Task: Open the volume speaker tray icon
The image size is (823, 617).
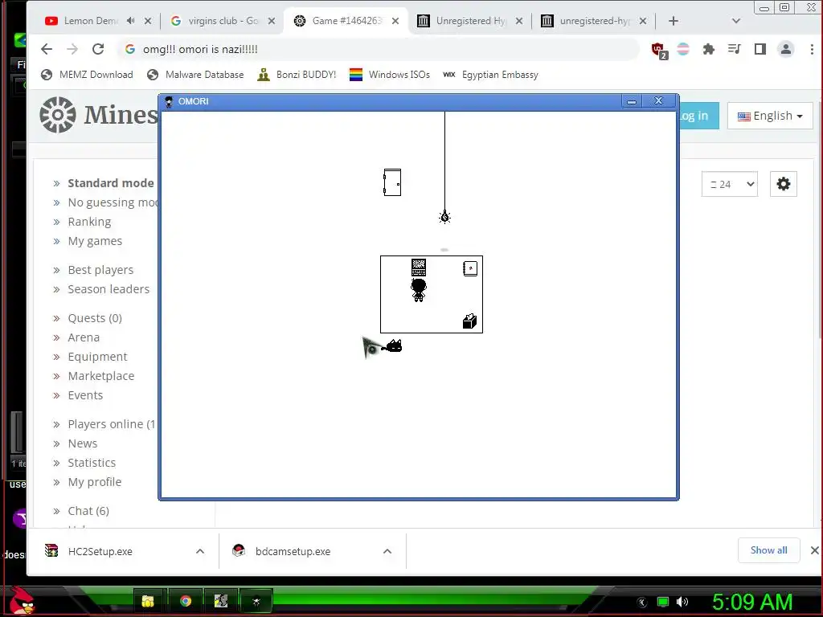Action: [x=682, y=602]
